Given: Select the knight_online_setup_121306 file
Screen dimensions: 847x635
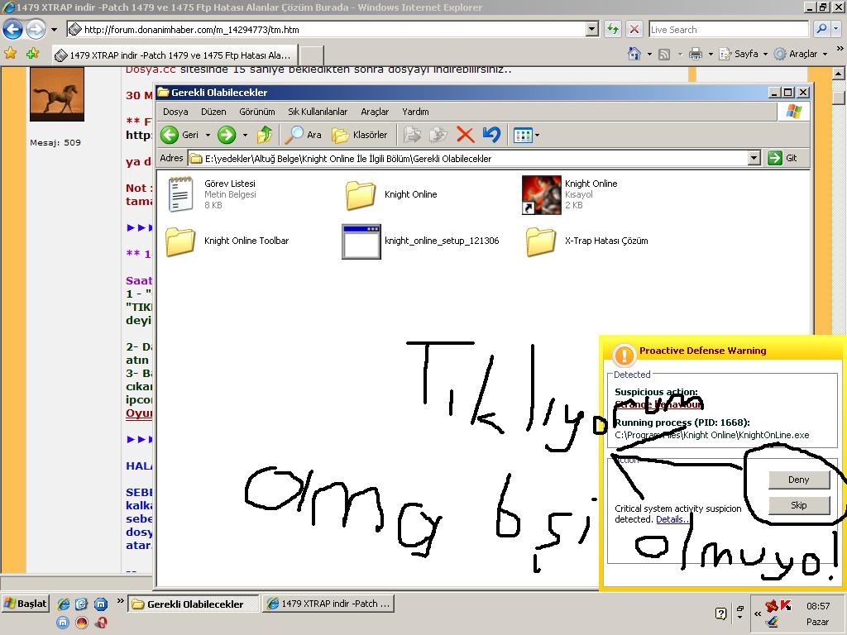Looking at the screenshot, I should click(x=421, y=241).
